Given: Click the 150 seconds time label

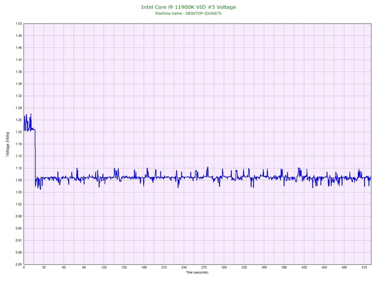Looking at the screenshot, I should (124, 267).
